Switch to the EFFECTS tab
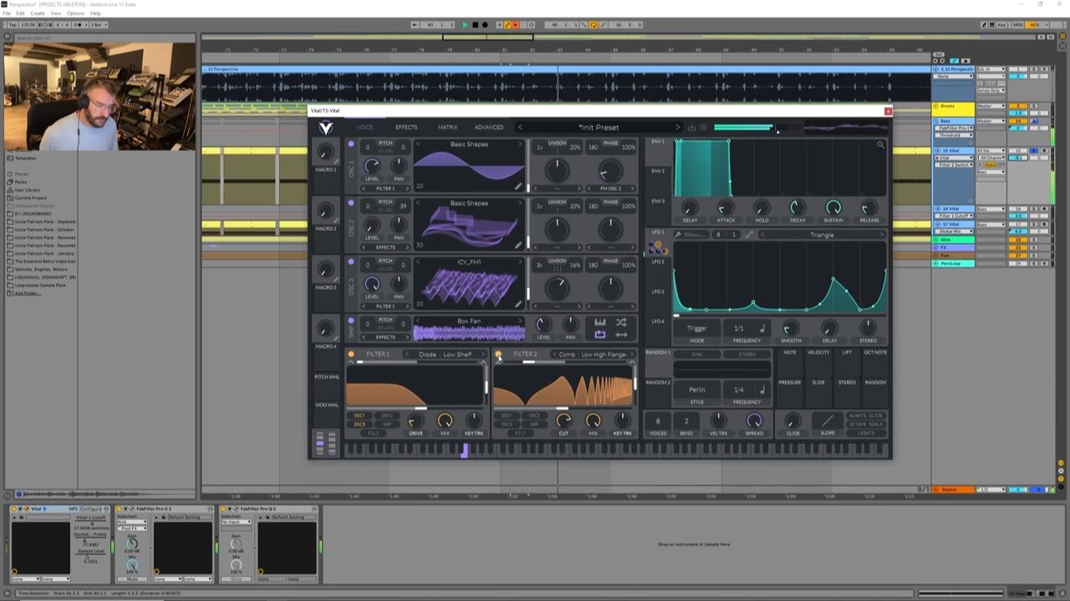Image resolution: width=1070 pixels, height=601 pixels. (x=406, y=127)
